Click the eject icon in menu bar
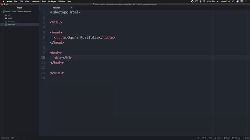 (218, 2)
